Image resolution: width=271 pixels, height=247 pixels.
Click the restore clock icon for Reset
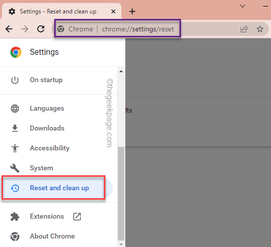tap(15, 188)
